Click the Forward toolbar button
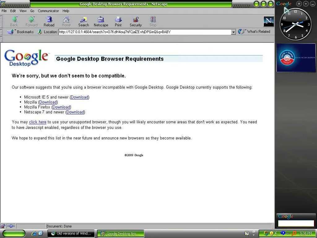Screen dimensions: 317x238 (x=32, y=22)
